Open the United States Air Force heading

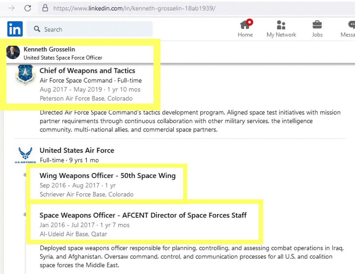click(x=77, y=151)
